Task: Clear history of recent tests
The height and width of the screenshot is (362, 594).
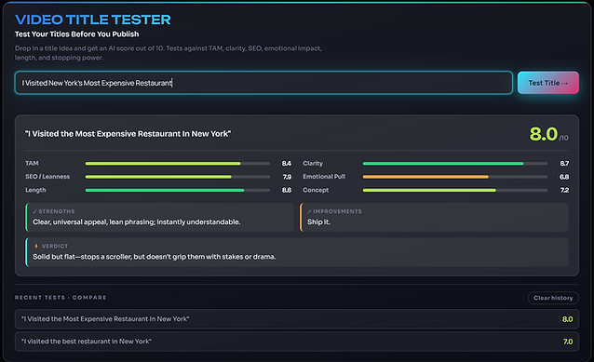Action: point(553,298)
